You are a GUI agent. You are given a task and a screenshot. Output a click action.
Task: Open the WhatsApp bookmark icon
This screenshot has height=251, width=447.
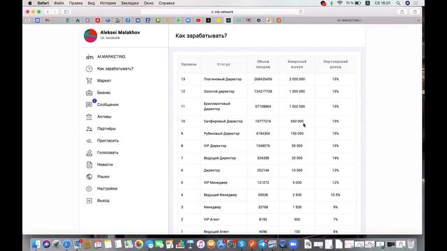coord(178,20)
